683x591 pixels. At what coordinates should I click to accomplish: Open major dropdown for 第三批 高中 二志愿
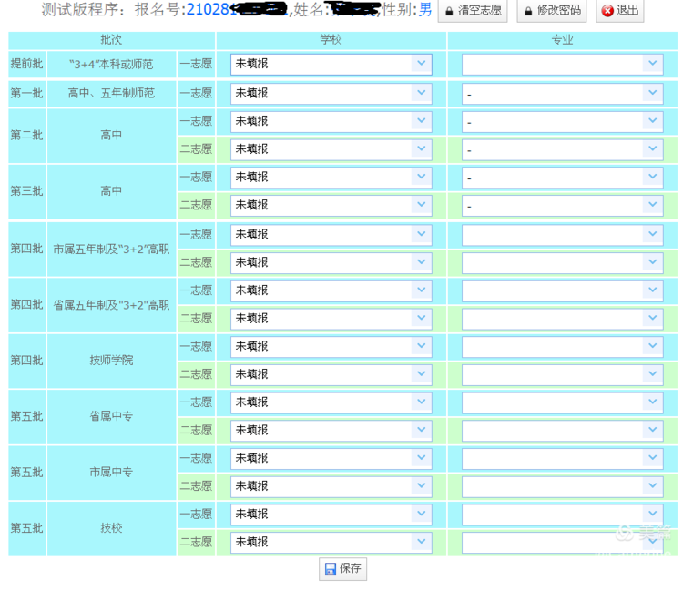tap(563, 205)
